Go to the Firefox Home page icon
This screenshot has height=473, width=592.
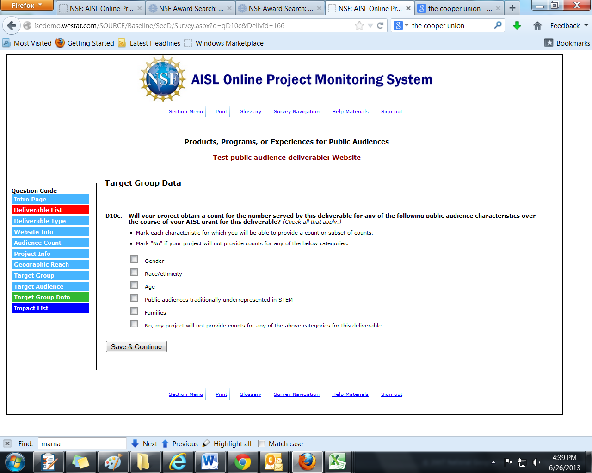(537, 26)
